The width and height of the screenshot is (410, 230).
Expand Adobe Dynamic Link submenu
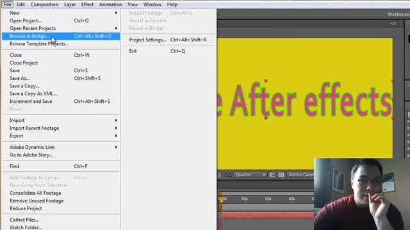point(61,147)
